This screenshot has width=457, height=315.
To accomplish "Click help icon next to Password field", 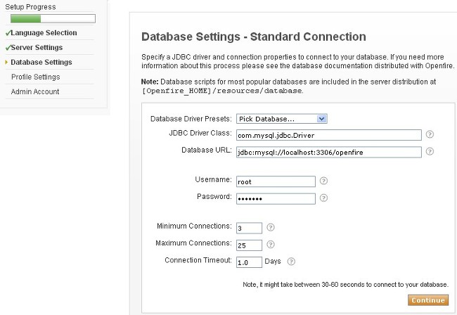I will [x=323, y=198].
